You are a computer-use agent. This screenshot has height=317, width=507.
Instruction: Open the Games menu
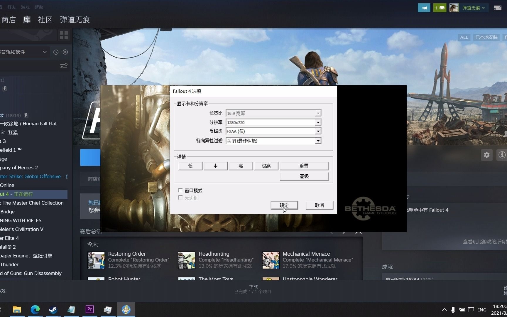coord(25,7)
